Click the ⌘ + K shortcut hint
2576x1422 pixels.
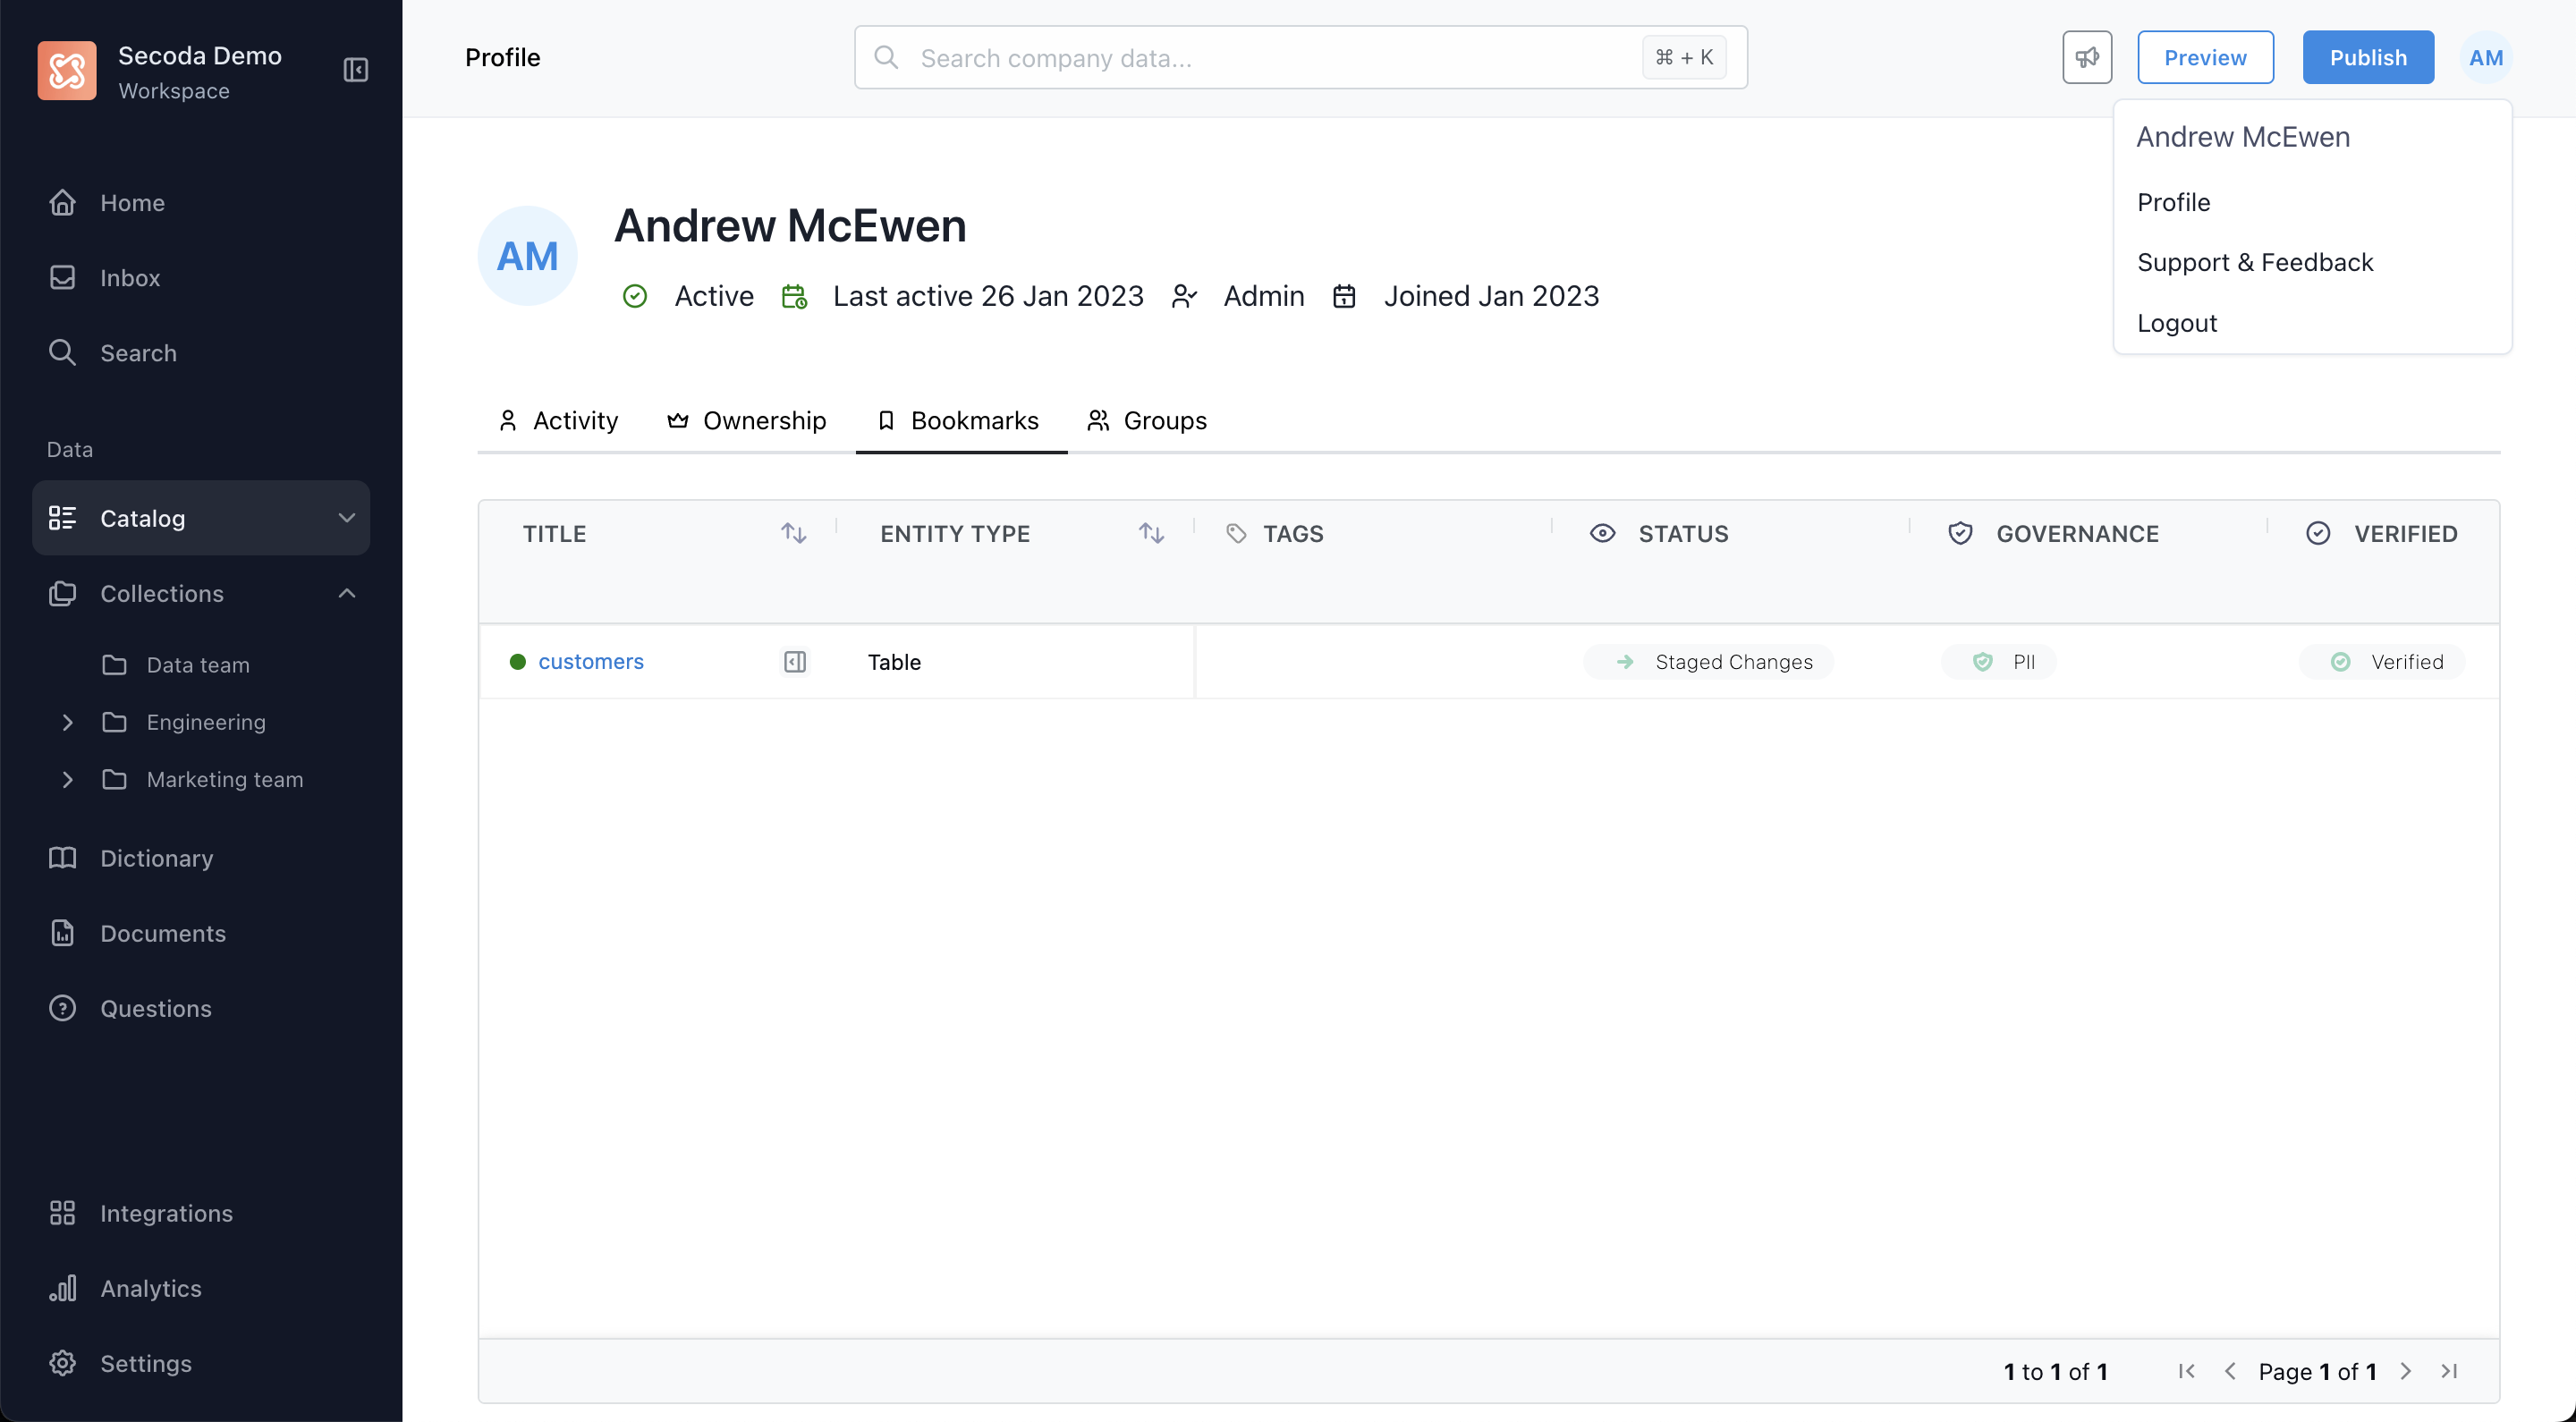click(1684, 57)
